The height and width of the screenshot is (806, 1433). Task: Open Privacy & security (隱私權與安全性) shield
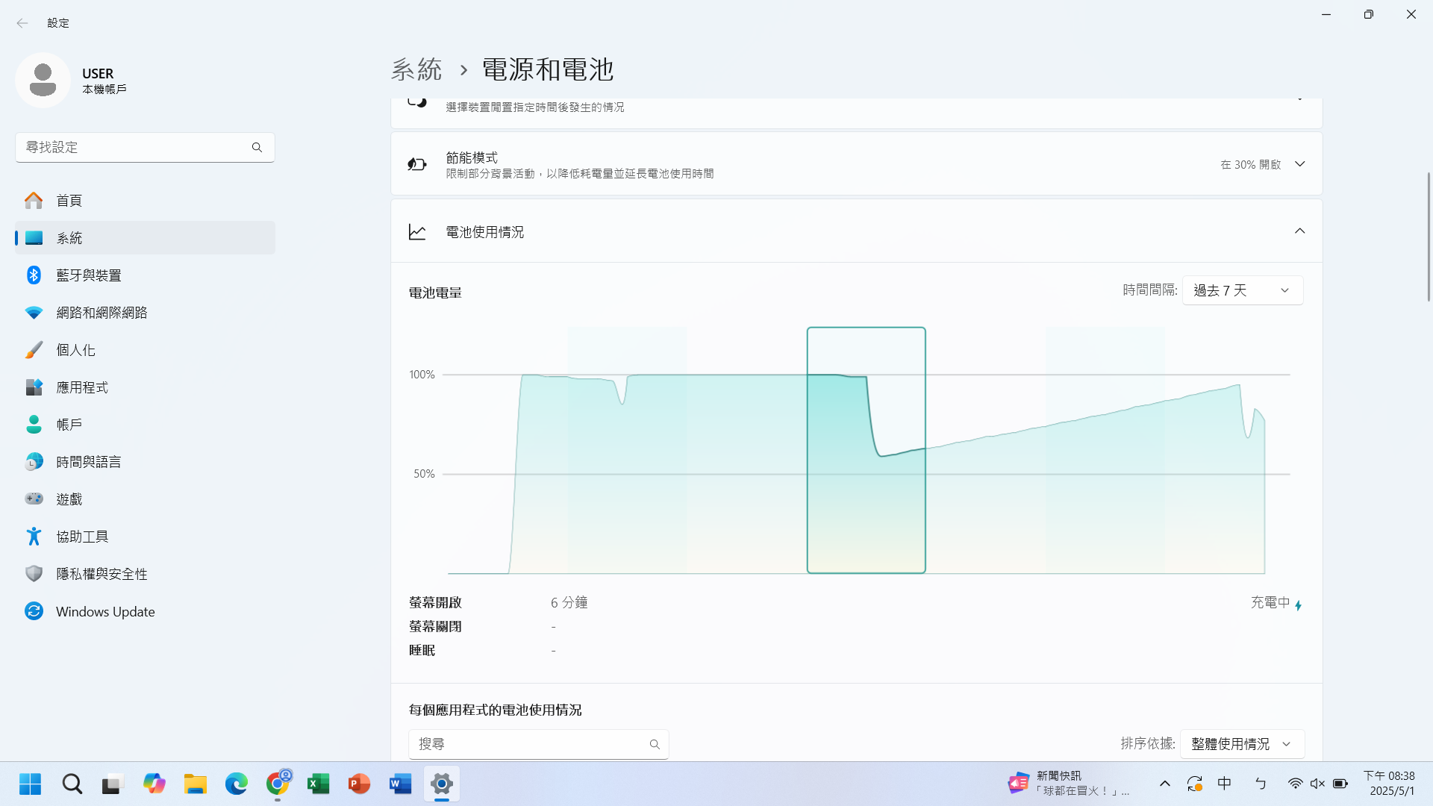pos(102,574)
